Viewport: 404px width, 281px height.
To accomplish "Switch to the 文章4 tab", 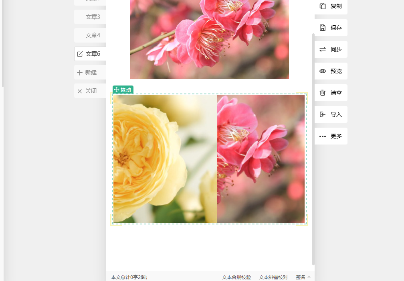I will pyautogui.click(x=93, y=35).
